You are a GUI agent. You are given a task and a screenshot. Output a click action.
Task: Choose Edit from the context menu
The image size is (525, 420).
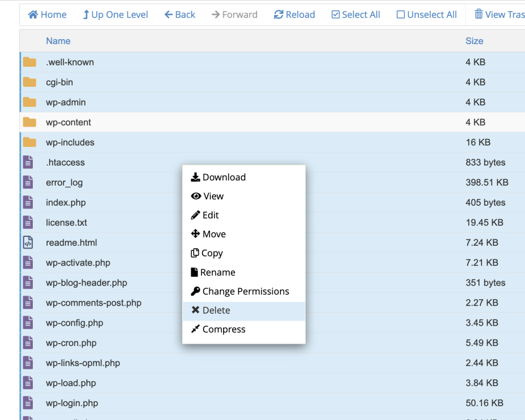click(205, 215)
